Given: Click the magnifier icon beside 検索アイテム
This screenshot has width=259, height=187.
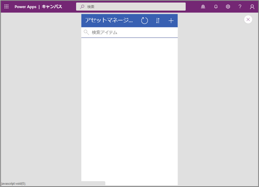Looking at the screenshot, I should pyautogui.click(x=86, y=33).
